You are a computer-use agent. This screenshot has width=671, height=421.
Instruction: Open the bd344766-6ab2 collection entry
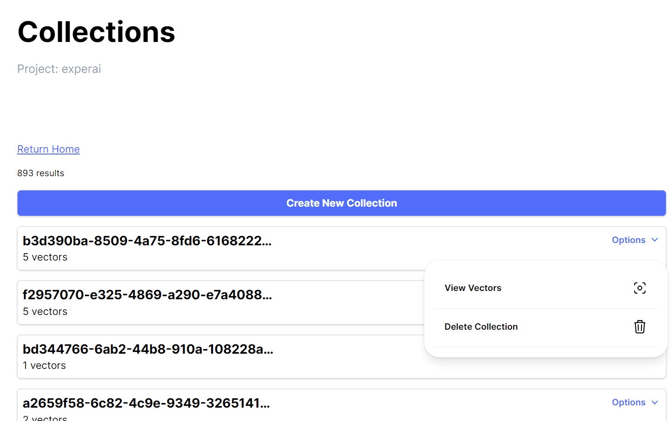(x=148, y=349)
